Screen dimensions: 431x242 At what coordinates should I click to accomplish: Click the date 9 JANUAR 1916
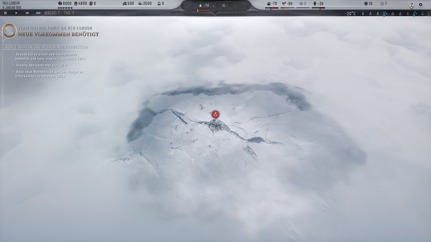[x=12, y=7]
